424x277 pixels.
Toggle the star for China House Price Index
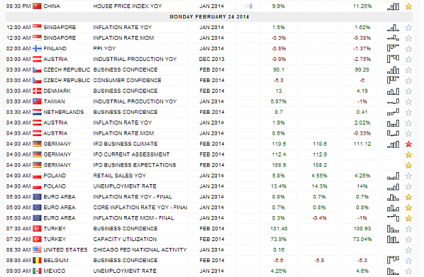coord(408,7)
